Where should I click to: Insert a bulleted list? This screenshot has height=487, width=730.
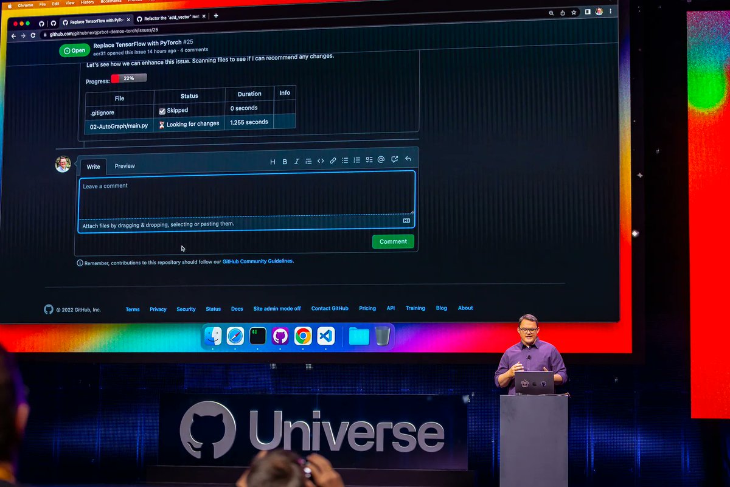tap(345, 161)
